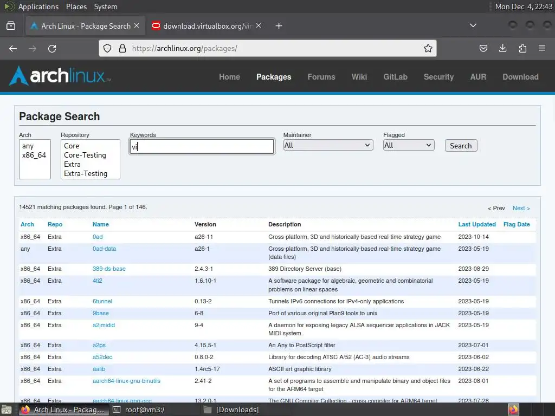Viewport: 555px width, 416px height.
Task: Switch to the download.virtualbox.org tab
Action: tap(206, 26)
